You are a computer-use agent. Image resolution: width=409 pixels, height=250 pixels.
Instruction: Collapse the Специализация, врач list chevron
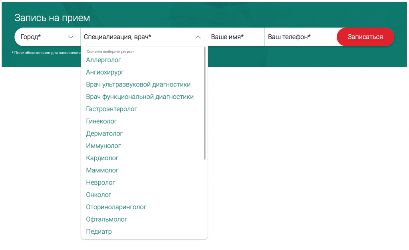(198, 37)
